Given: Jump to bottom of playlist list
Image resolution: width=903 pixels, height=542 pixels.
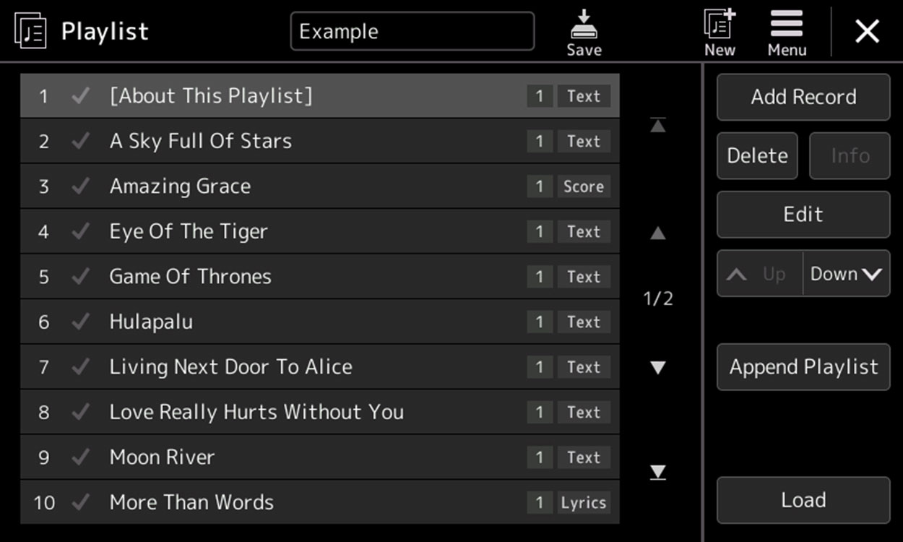Looking at the screenshot, I should 657,473.
